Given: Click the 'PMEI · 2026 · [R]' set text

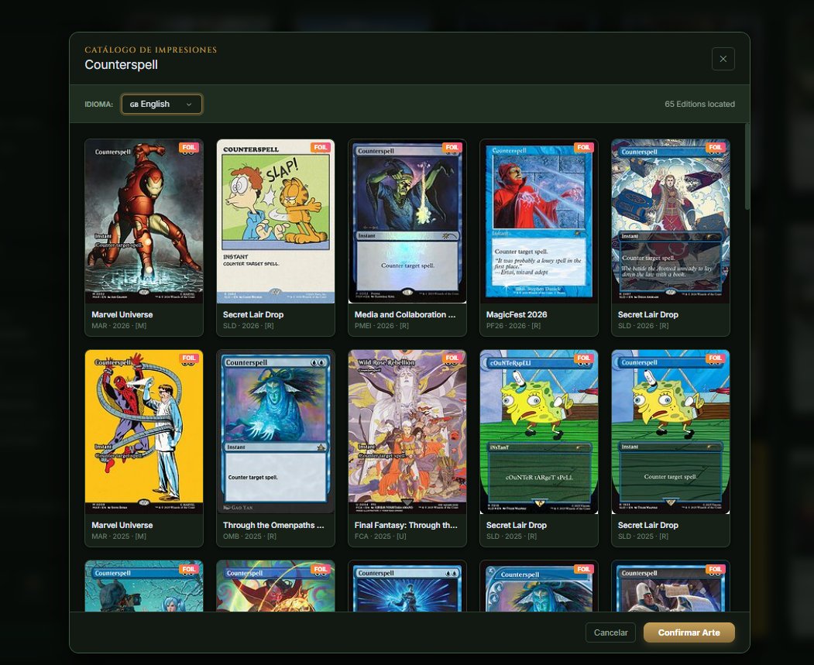Looking at the screenshot, I should point(382,326).
